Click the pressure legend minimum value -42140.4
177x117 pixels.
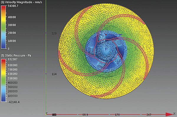[14, 102]
